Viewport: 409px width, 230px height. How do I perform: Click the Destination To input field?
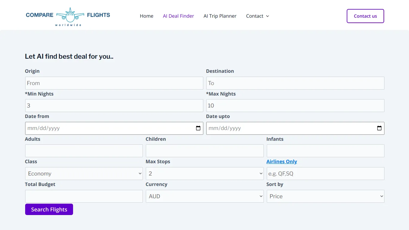(295, 83)
